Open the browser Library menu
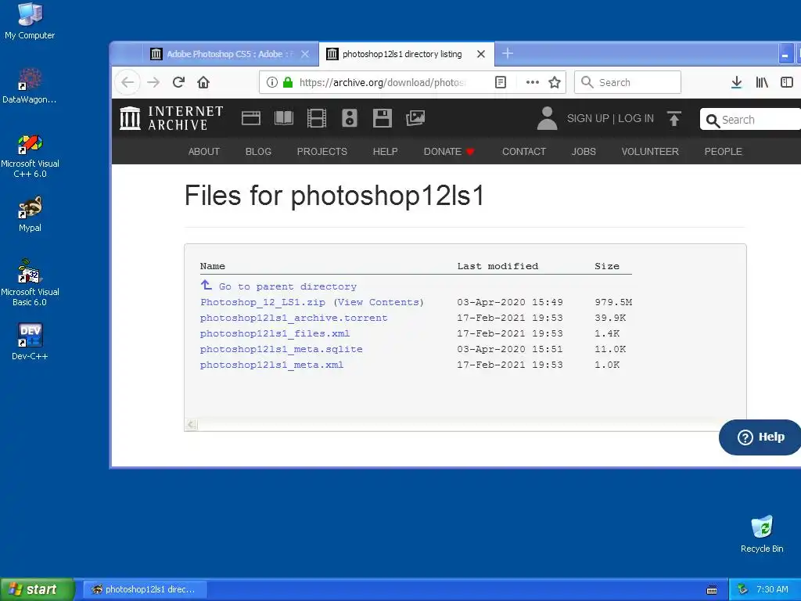 point(762,82)
